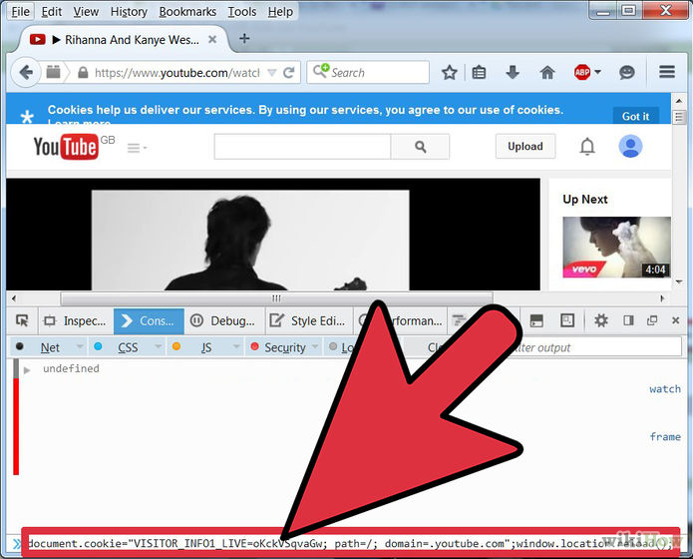Image resolution: width=693 pixels, height=559 pixels.
Task: Open Adblock Plus dropdown arrow
Action: (x=597, y=72)
